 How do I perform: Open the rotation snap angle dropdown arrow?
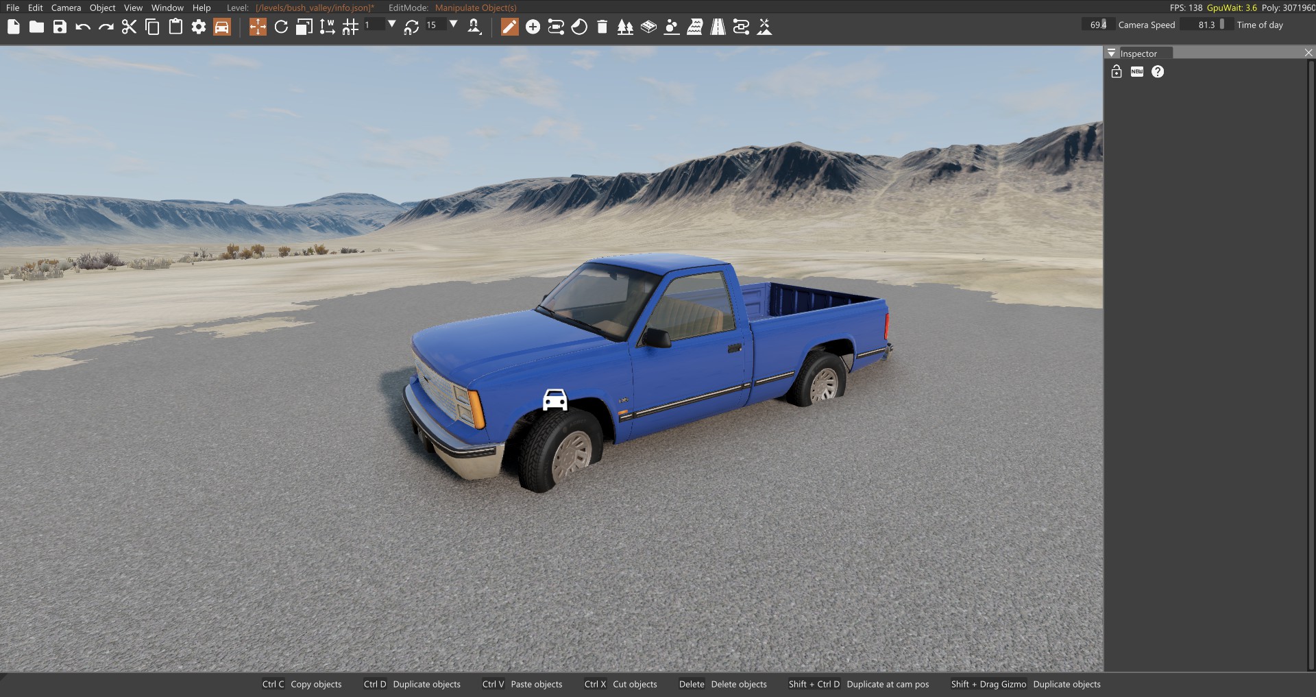(x=454, y=25)
